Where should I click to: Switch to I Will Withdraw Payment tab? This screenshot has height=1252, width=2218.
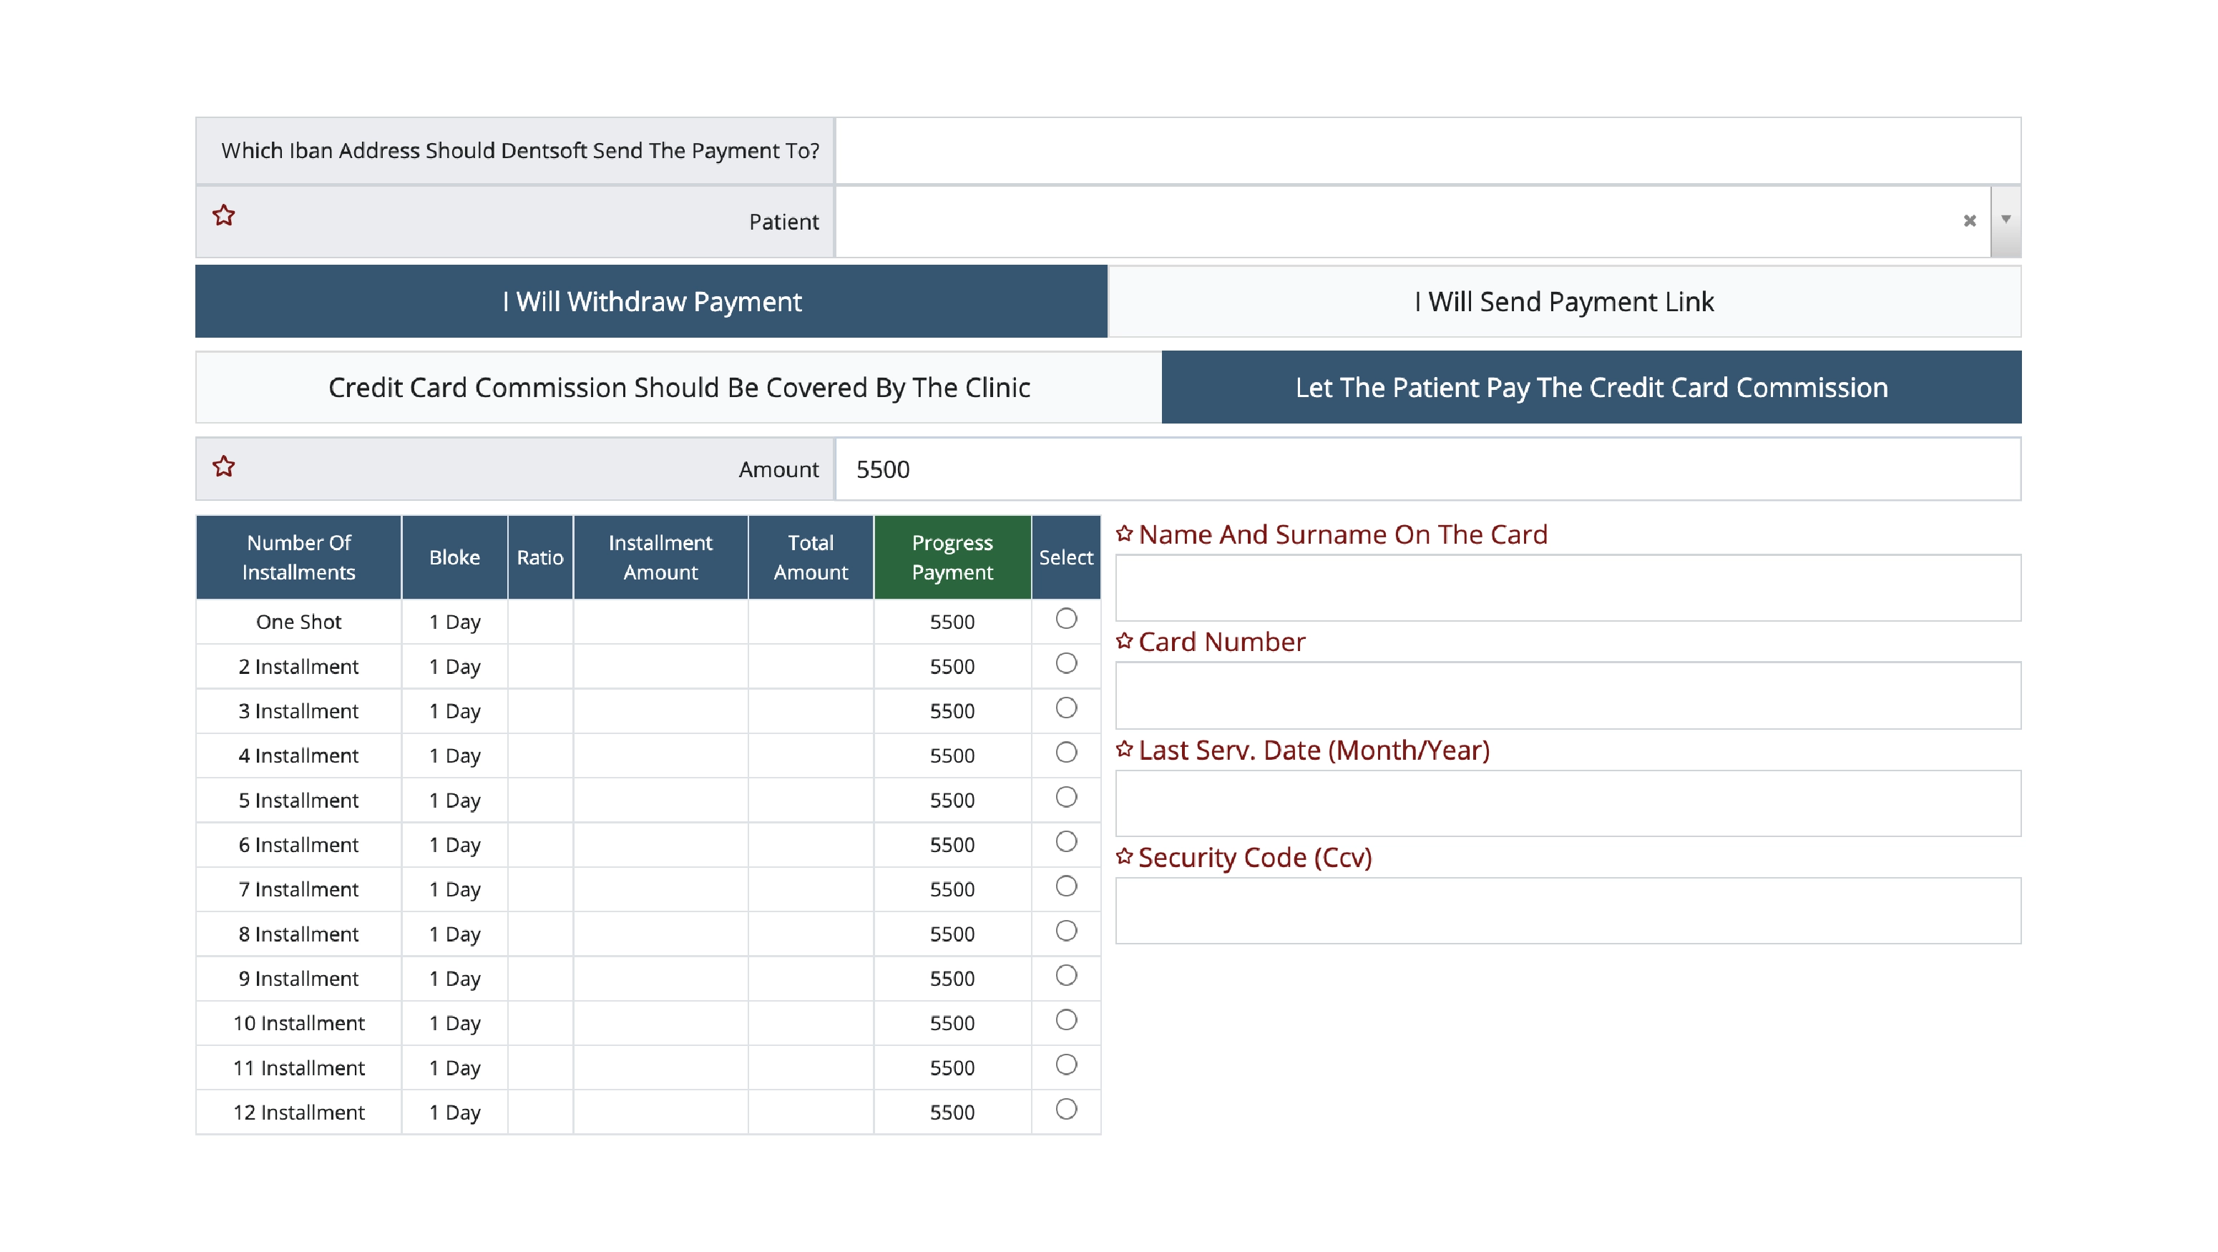(651, 301)
